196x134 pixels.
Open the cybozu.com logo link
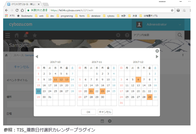[x=21, y=24]
